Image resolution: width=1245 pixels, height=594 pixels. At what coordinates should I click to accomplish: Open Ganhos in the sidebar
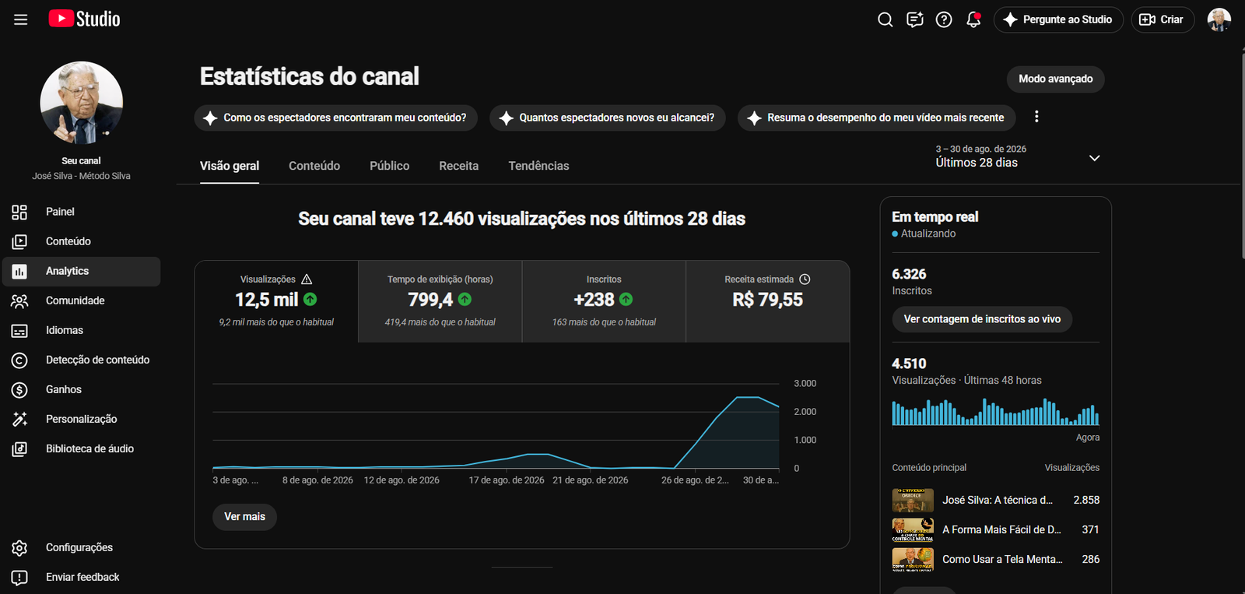[82, 389]
